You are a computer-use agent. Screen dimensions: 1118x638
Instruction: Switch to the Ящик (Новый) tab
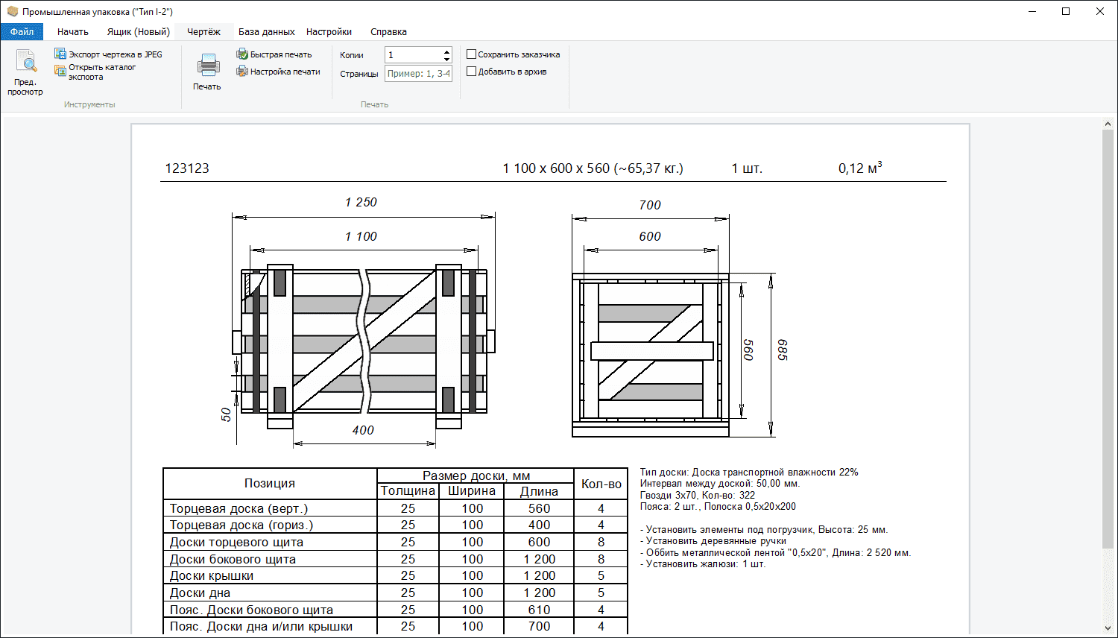(x=139, y=32)
